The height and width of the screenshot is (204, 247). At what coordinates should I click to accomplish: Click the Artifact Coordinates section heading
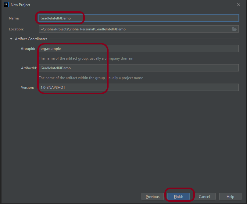31,39
